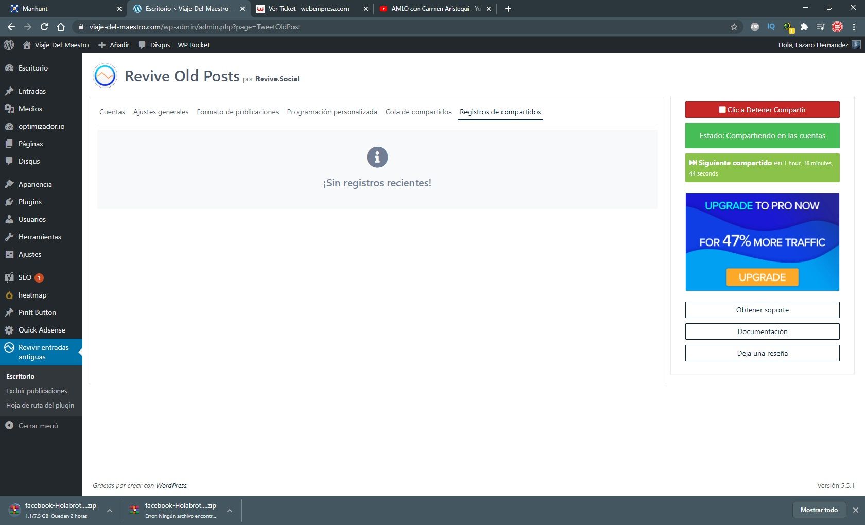Screen dimensions: 865x525
Task: Click the Clic a Detener Compartir button
Action: (x=763, y=110)
